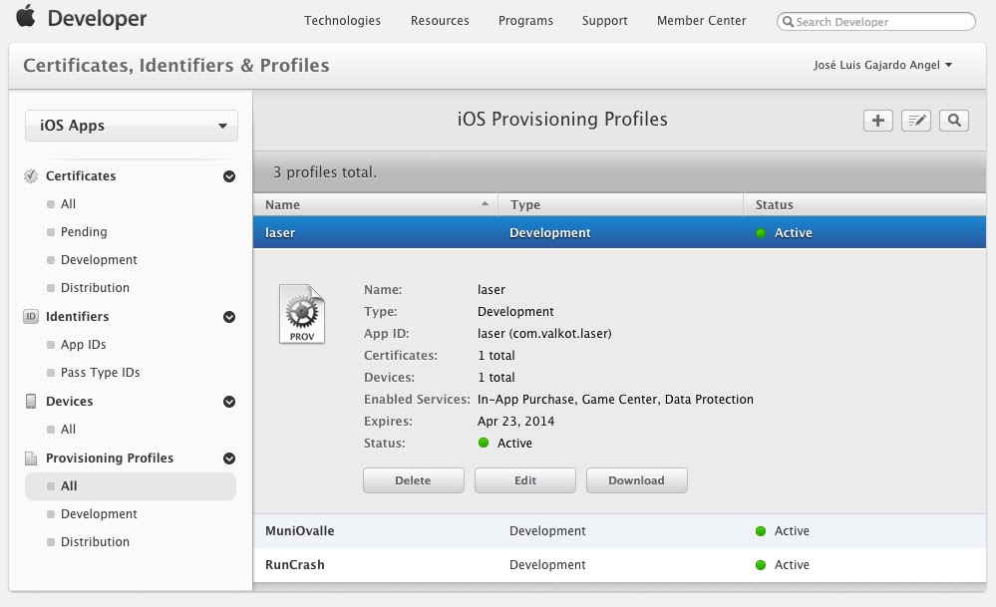
Task: Click the 3 profiles total text
Action: pos(325,172)
